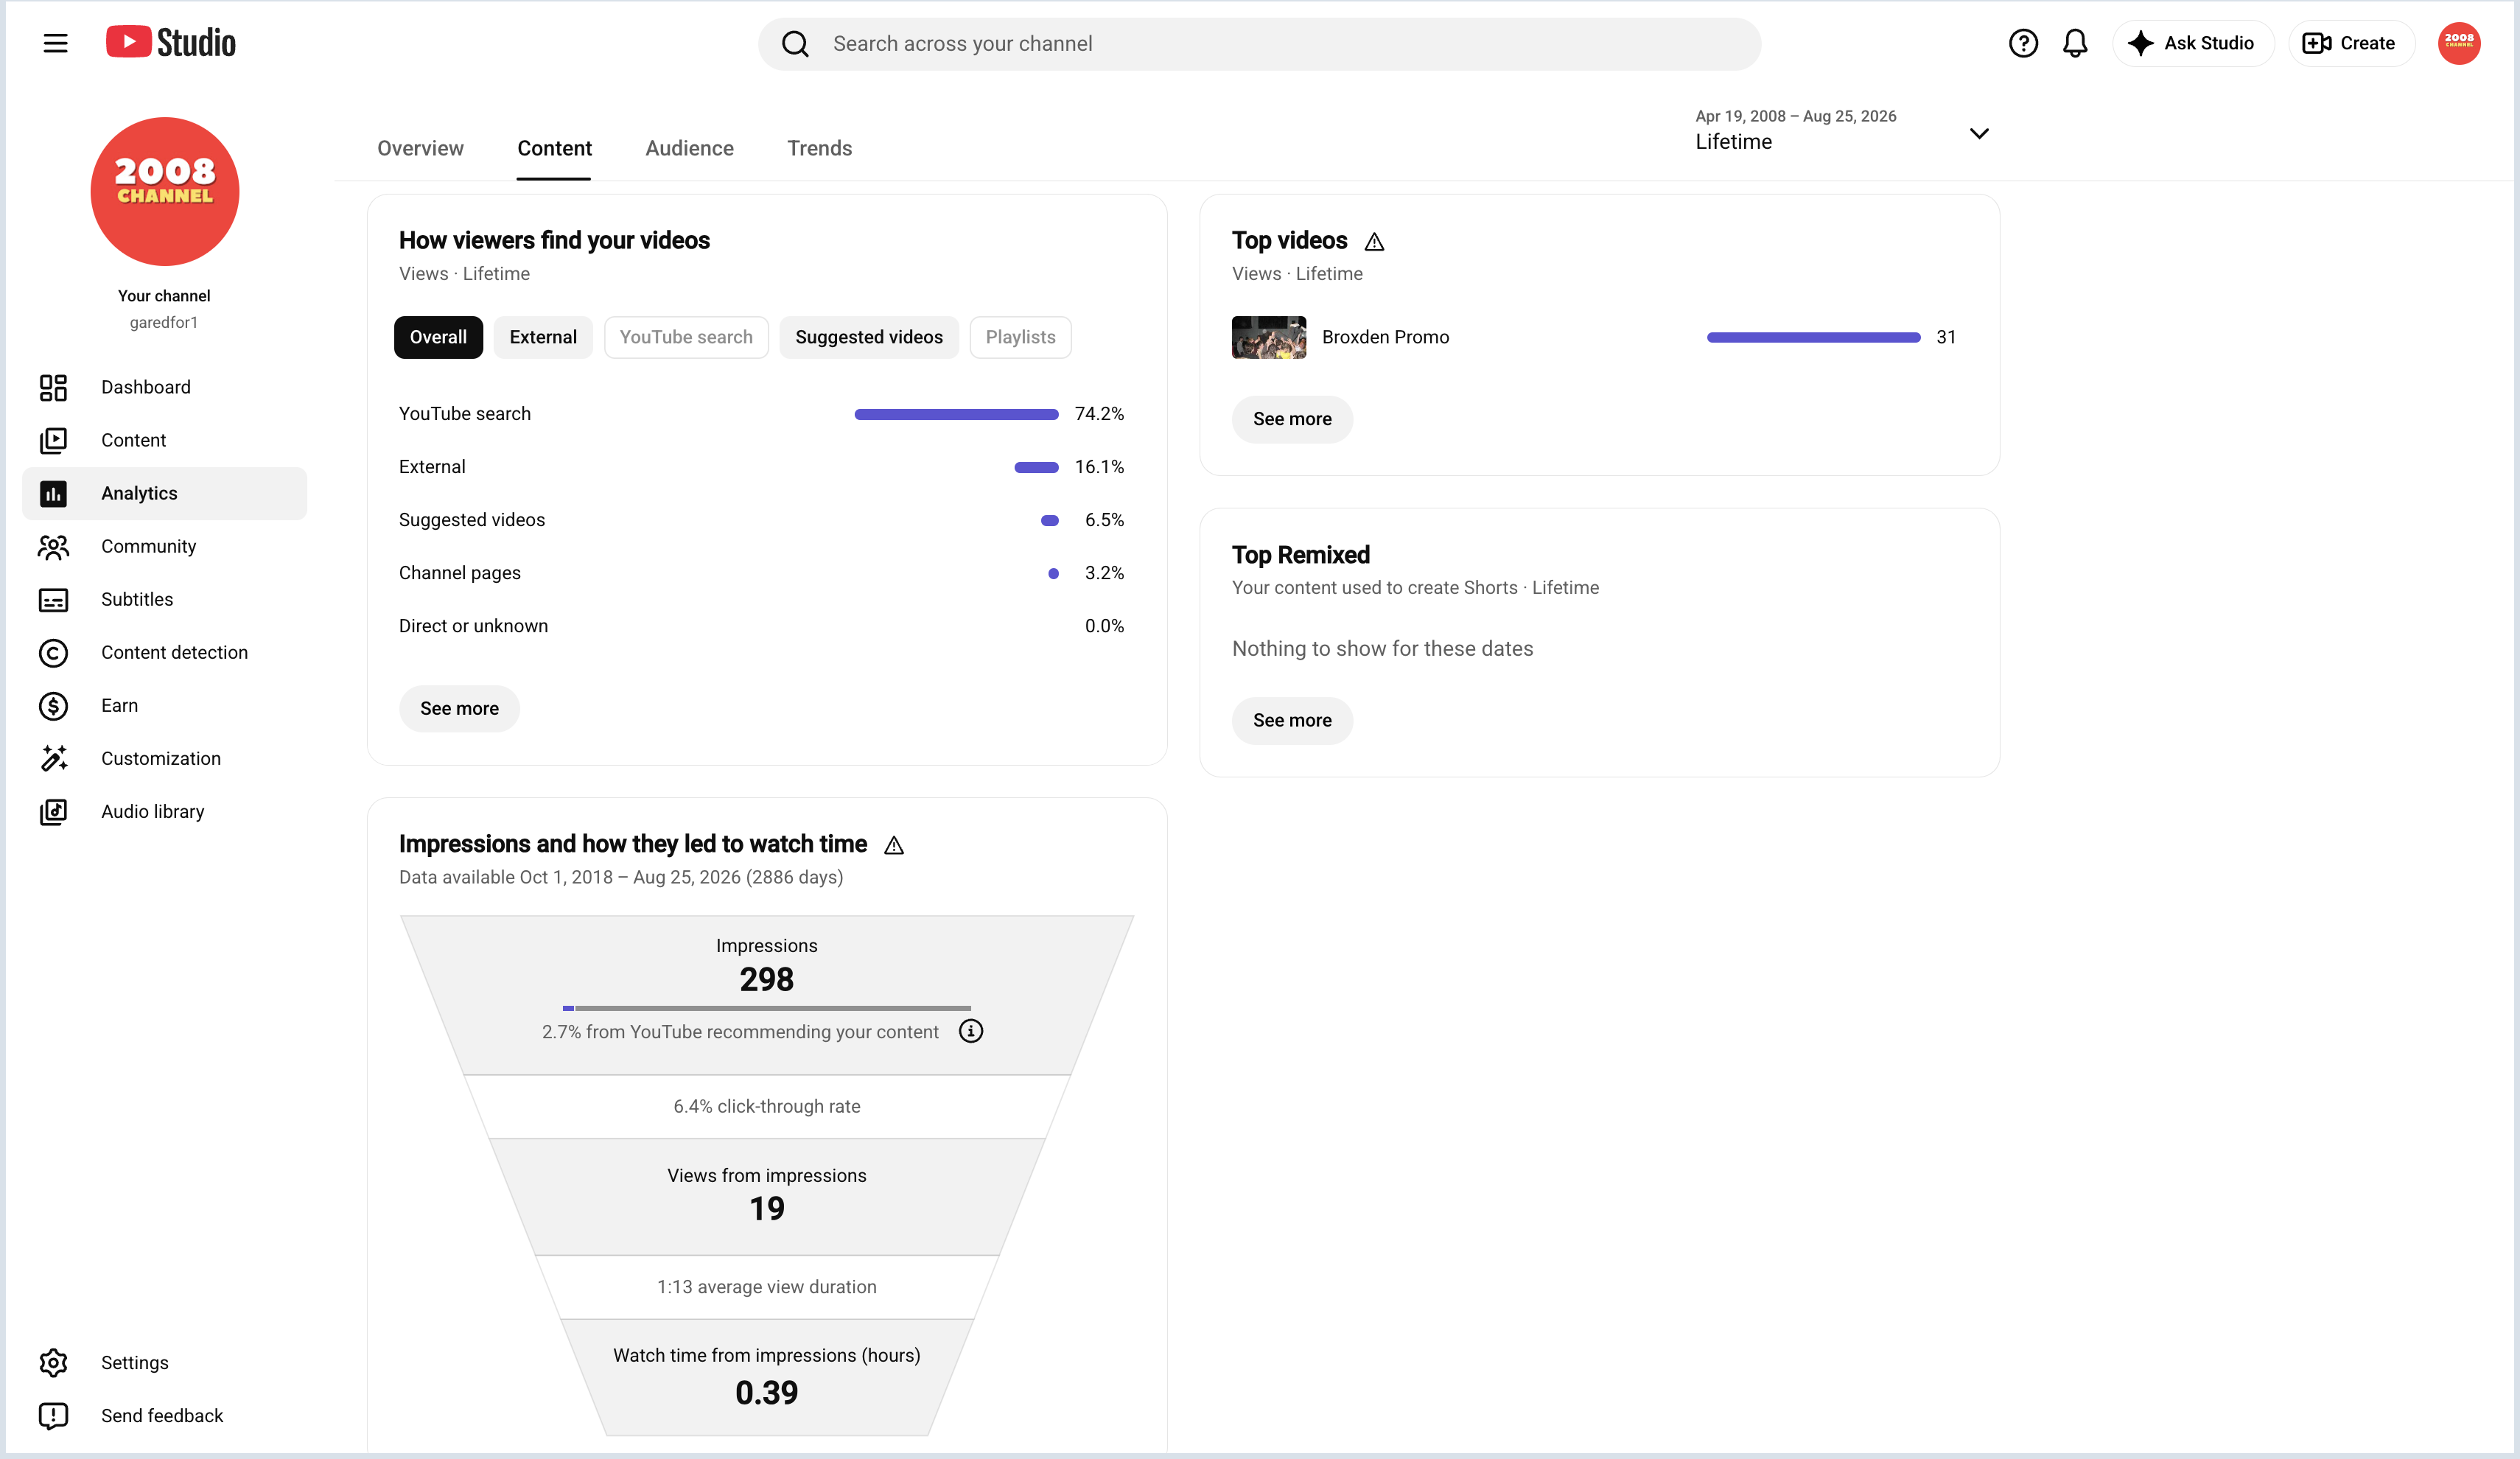Click the Views from impressions 19 value
This screenshot has height=1459, width=2520.
[x=767, y=1209]
